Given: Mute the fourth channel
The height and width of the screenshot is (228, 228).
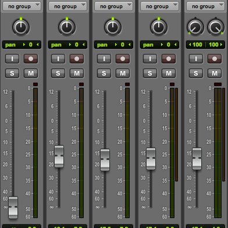Looking at the screenshot, I should pos(169,73).
